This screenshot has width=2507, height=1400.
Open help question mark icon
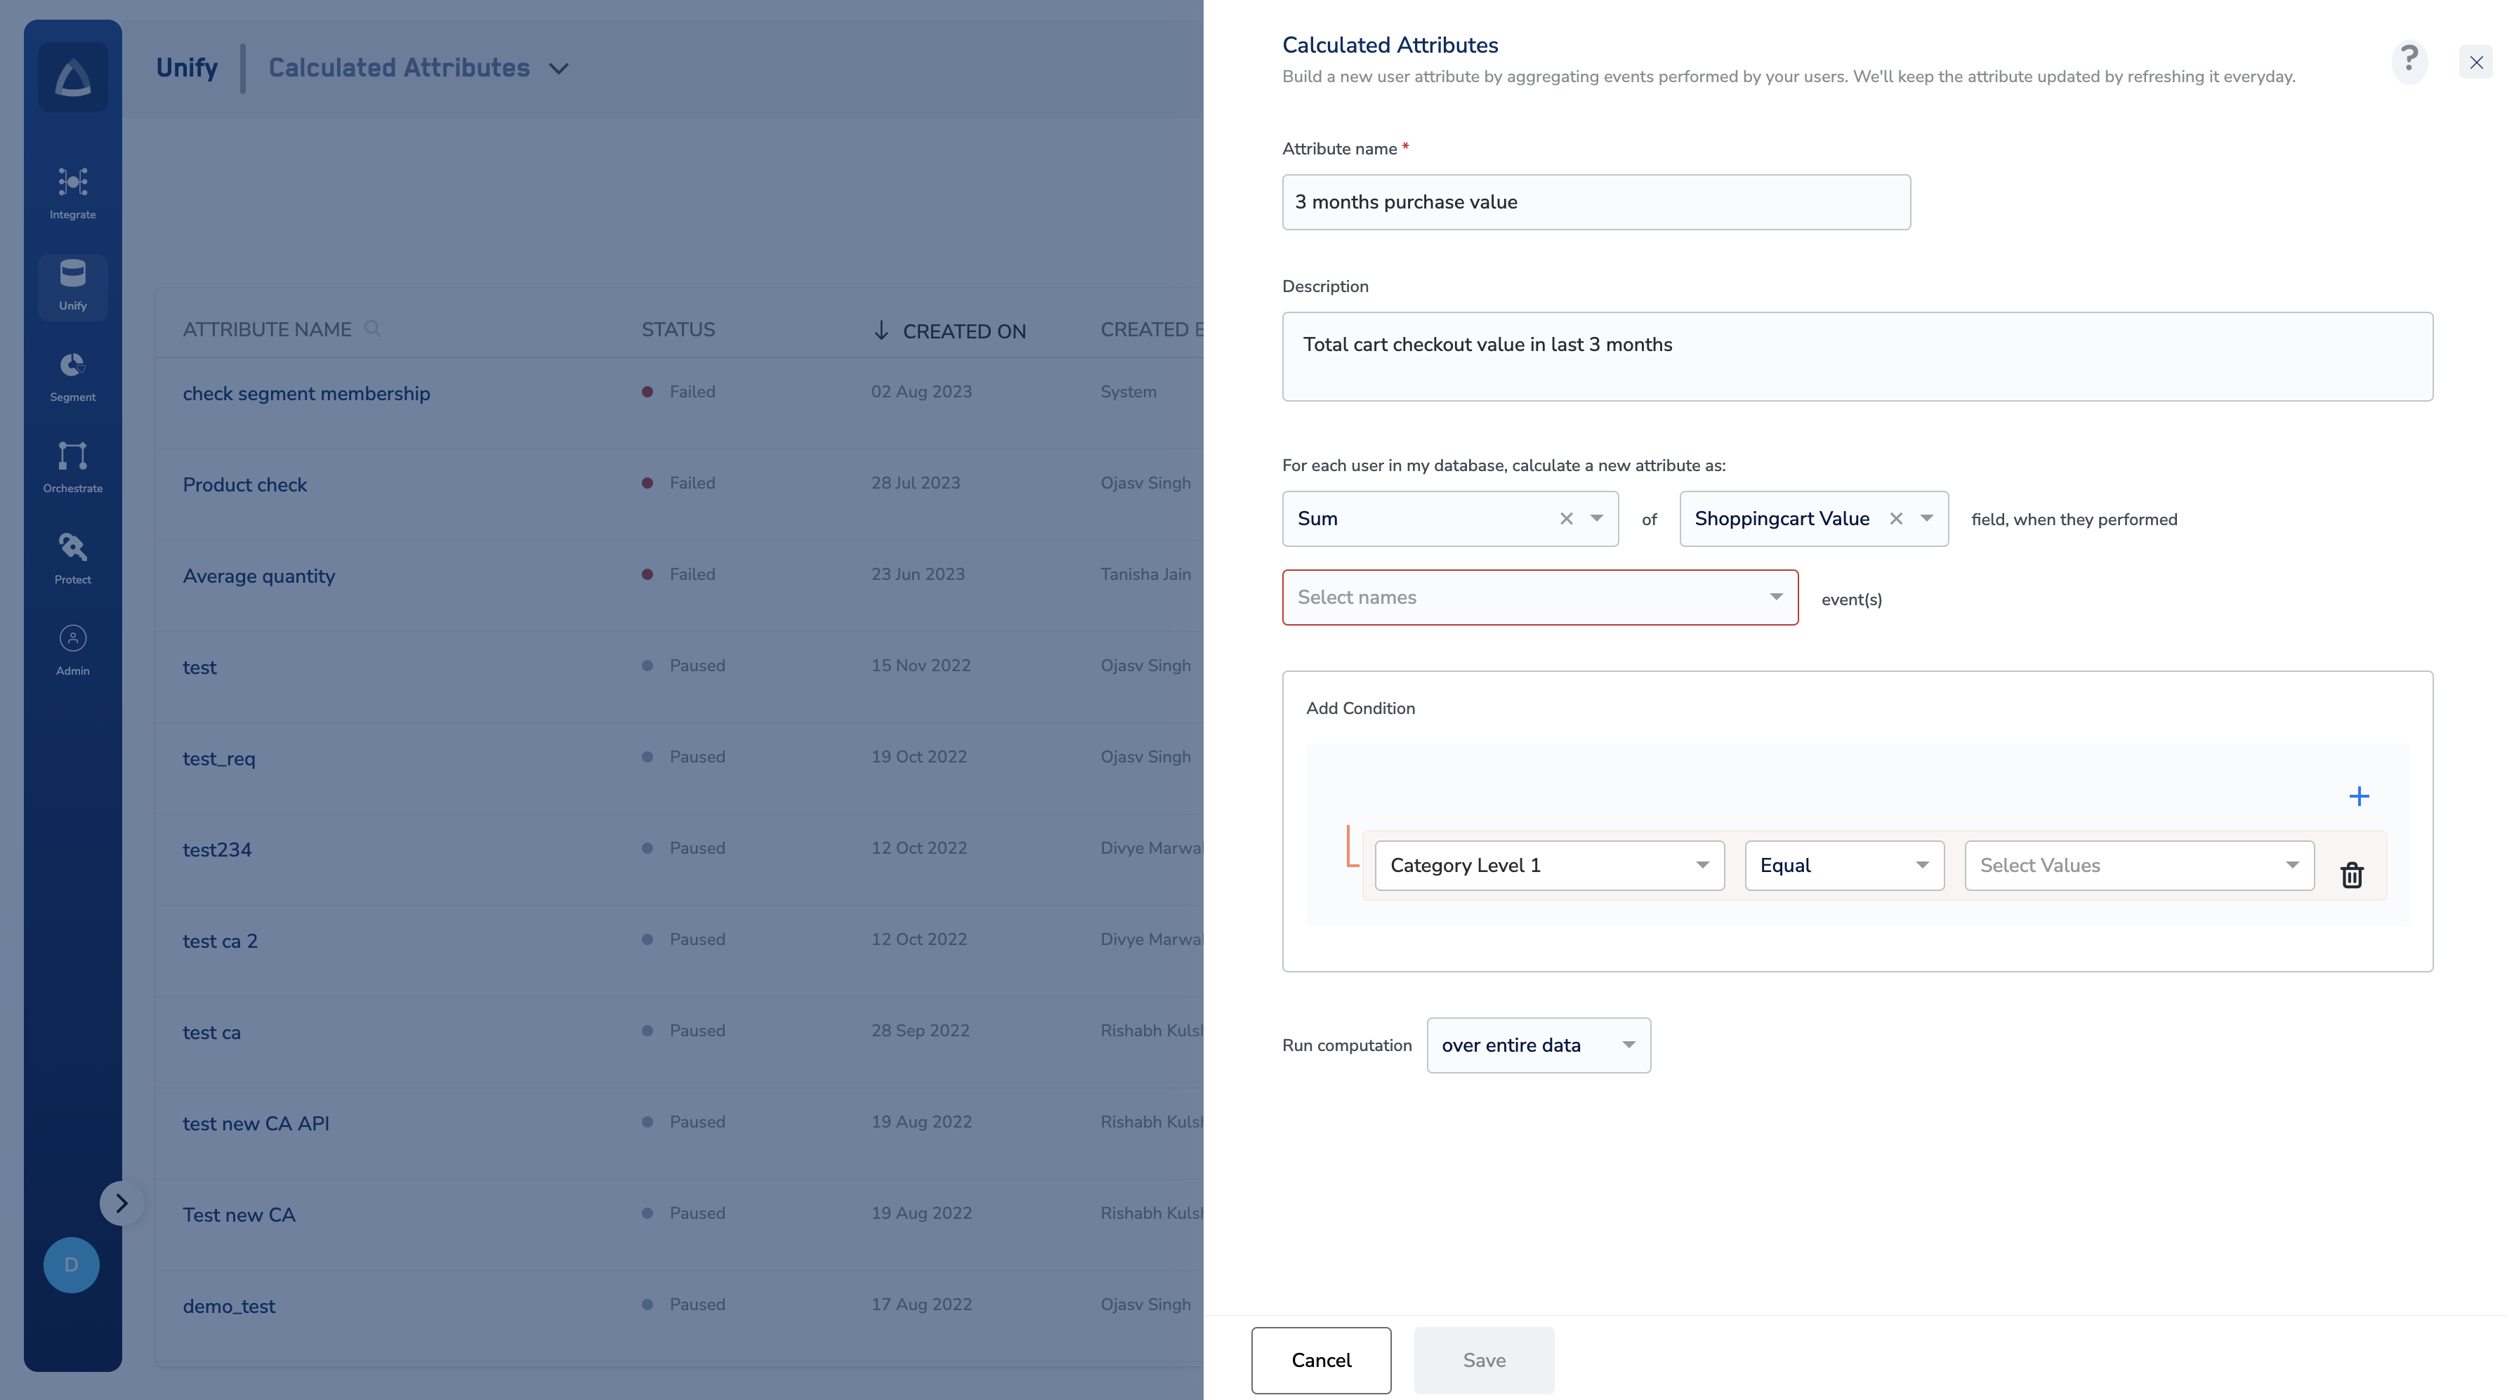coord(2409,61)
